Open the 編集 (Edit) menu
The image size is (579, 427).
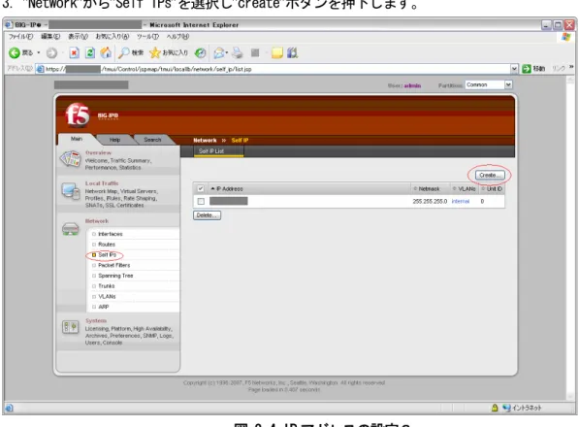(50, 37)
